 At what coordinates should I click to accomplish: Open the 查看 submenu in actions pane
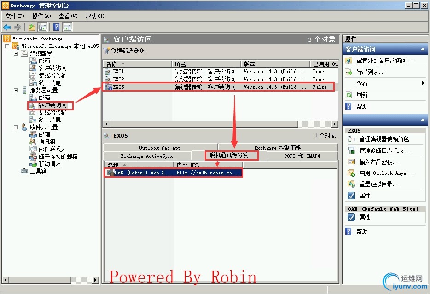pos(385,83)
